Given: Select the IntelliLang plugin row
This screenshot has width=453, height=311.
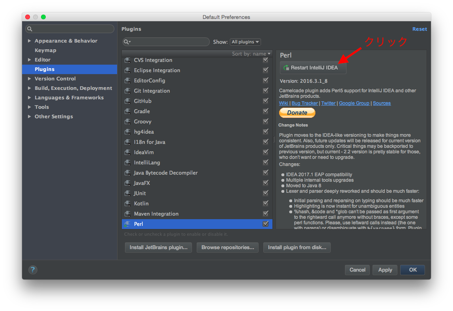Looking at the screenshot, I should point(197,162).
